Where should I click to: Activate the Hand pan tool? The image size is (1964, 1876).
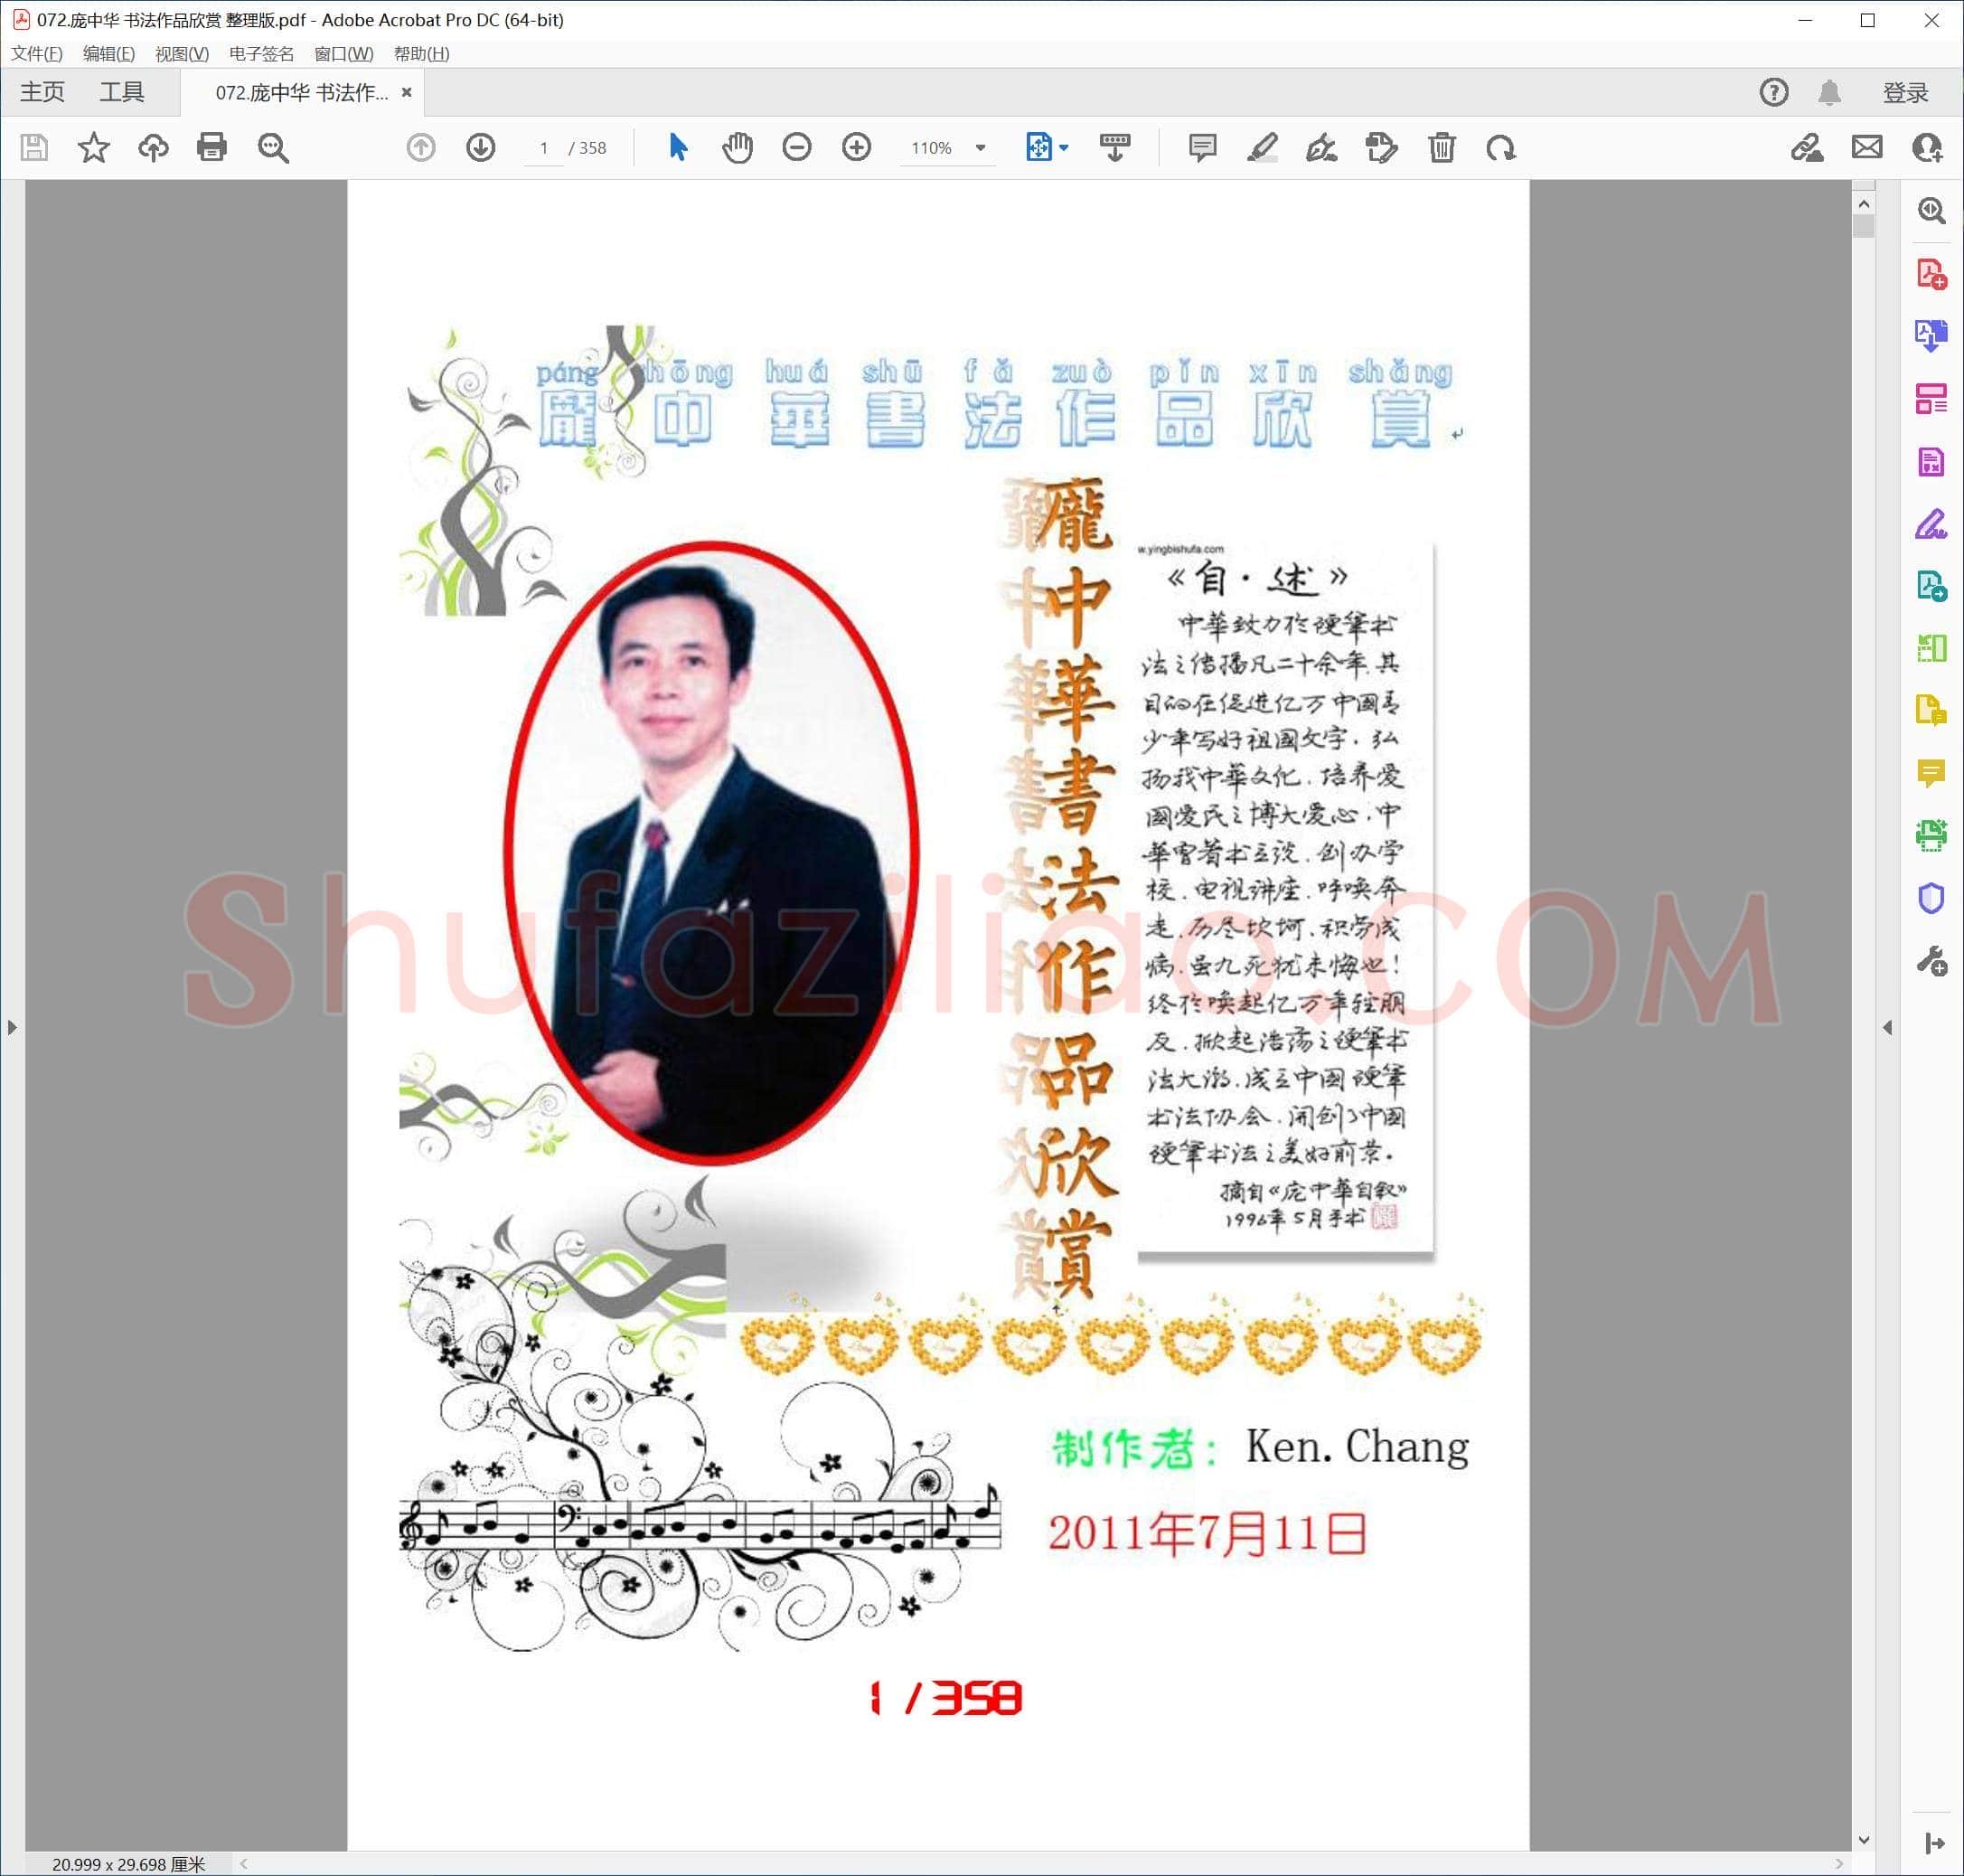tap(738, 148)
